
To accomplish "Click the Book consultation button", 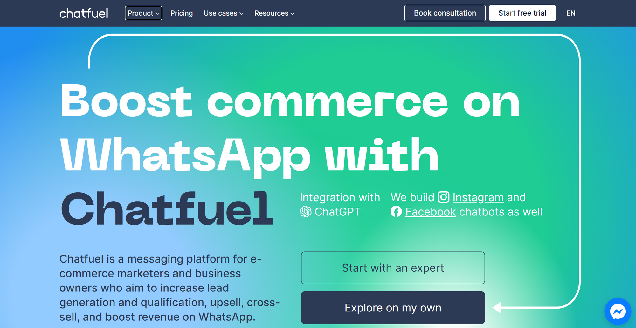I will point(445,13).
